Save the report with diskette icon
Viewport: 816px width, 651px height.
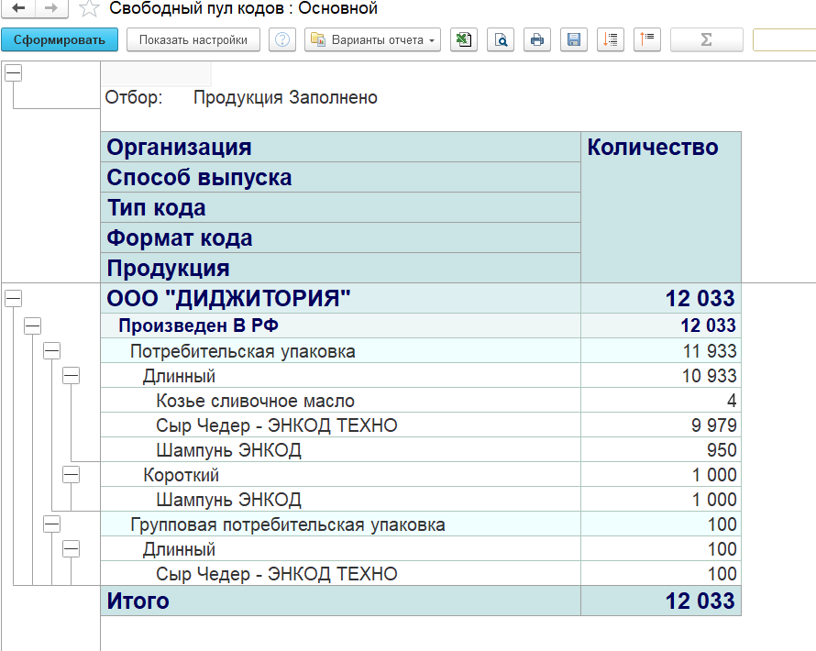(x=574, y=39)
